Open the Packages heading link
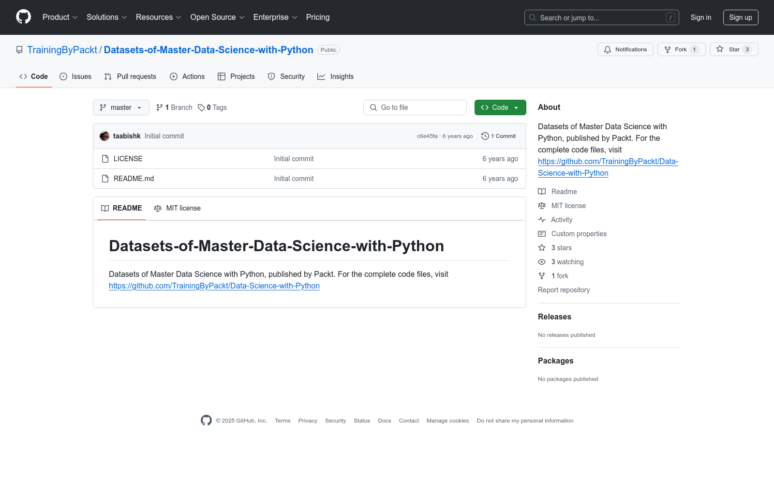This screenshot has width=774, height=484. [555, 361]
